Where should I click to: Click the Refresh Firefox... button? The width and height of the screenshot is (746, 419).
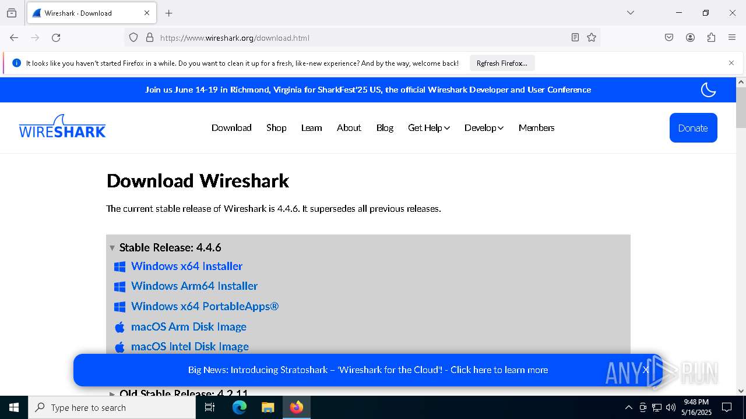click(x=502, y=63)
